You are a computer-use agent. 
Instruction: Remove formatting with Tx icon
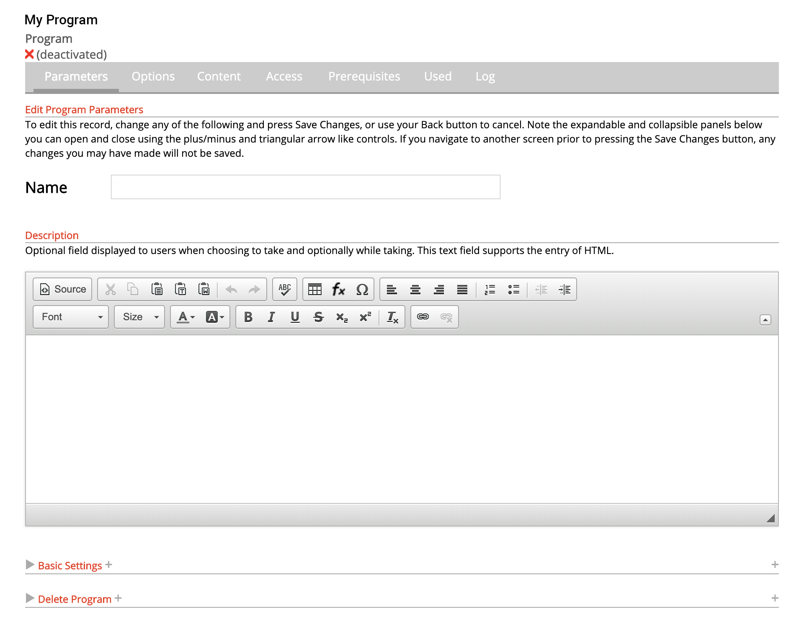coord(392,317)
